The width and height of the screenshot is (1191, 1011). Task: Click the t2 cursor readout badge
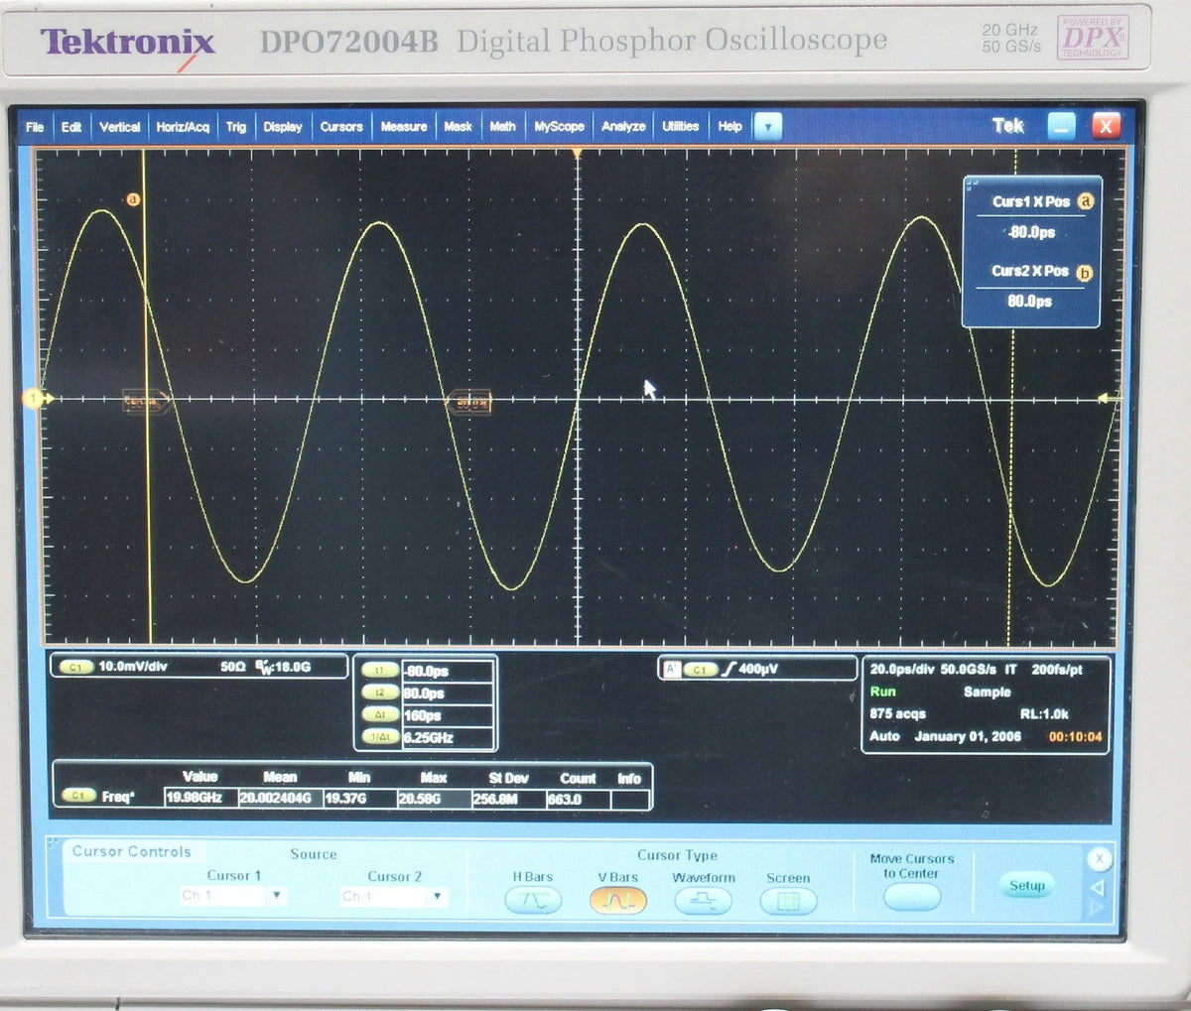click(380, 693)
